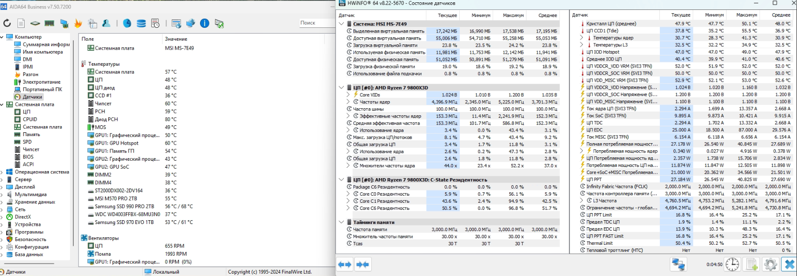Click the expand columns arrows button in HWiNFO
Viewport: 797px width, 276px height.
[x=345, y=265]
